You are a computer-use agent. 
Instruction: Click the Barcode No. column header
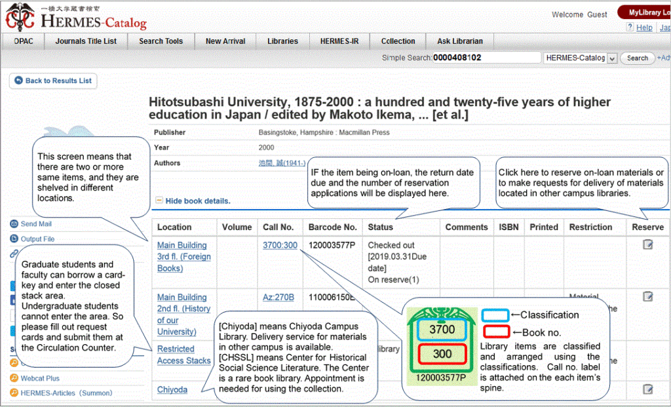pos(332,227)
